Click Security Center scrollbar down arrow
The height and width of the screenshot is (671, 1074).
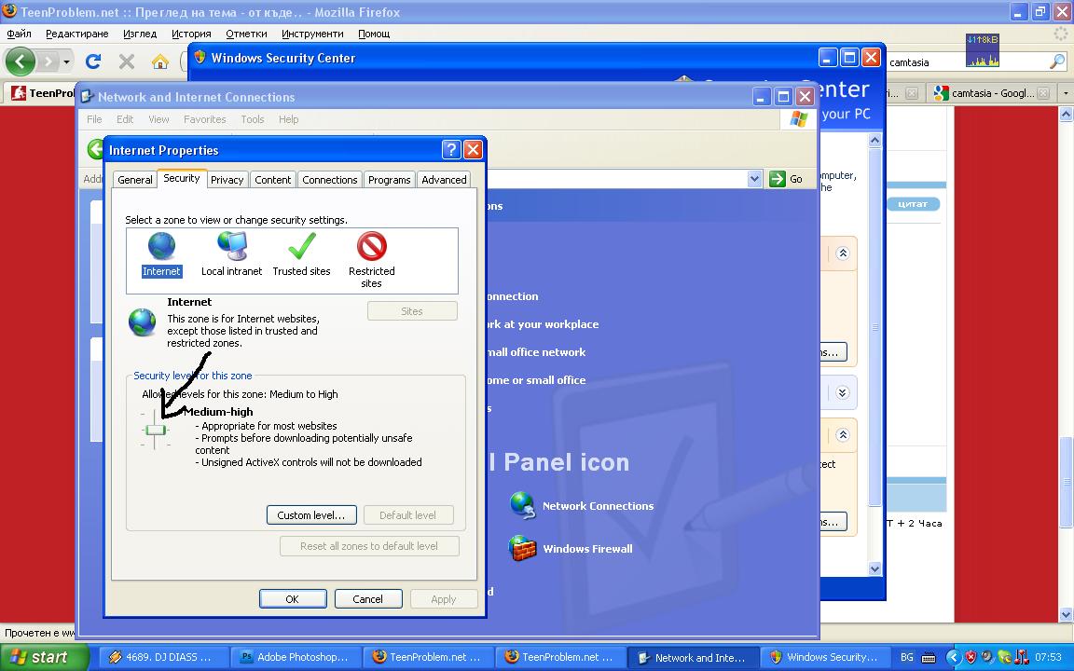tap(874, 568)
